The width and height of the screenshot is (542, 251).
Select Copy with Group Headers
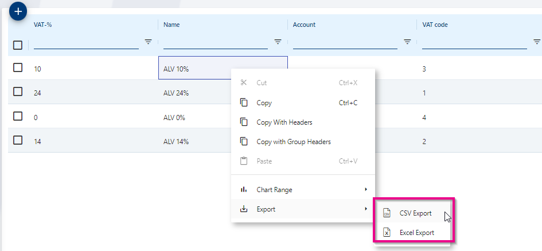pyautogui.click(x=293, y=142)
